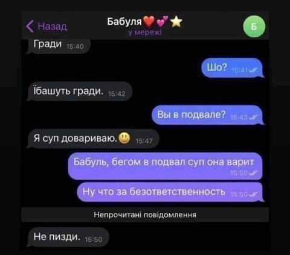Tap the Непрочитані повідомлення divider bar

145,215
